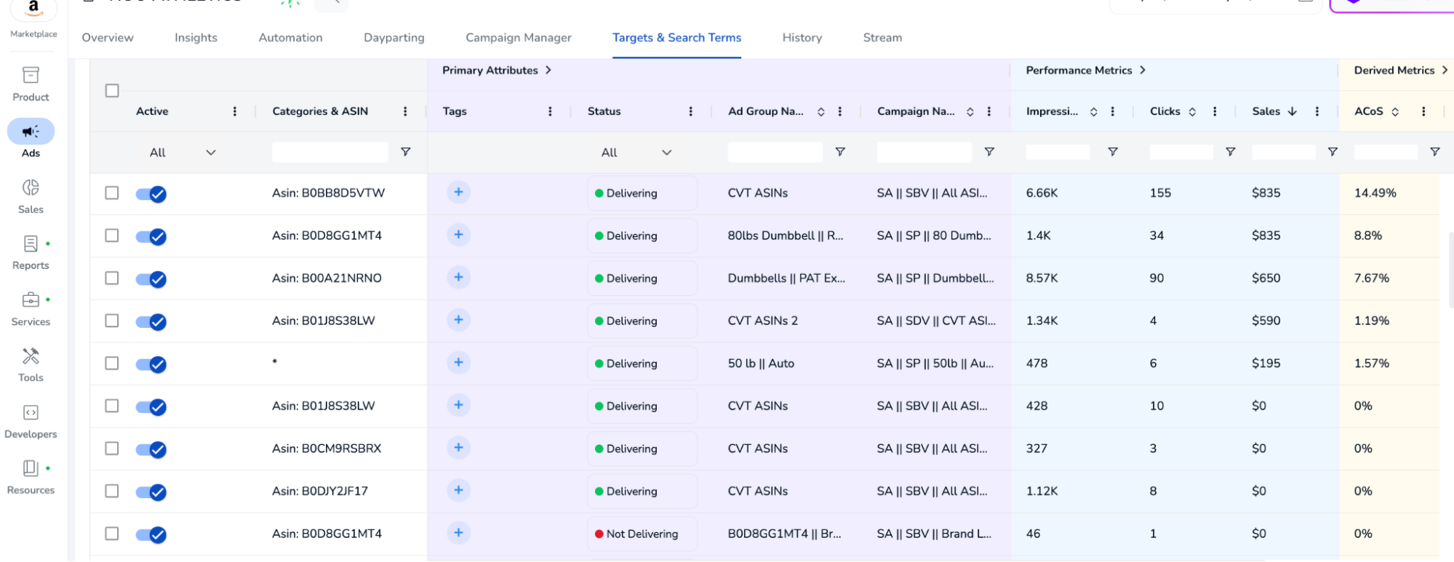Viewport: 1454px width, 562px height.
Task: Sort by ACoS column arrows
Action: point(1395,111)
